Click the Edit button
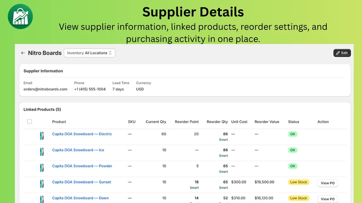Viewport: 362px width, 203px height. 342,53
